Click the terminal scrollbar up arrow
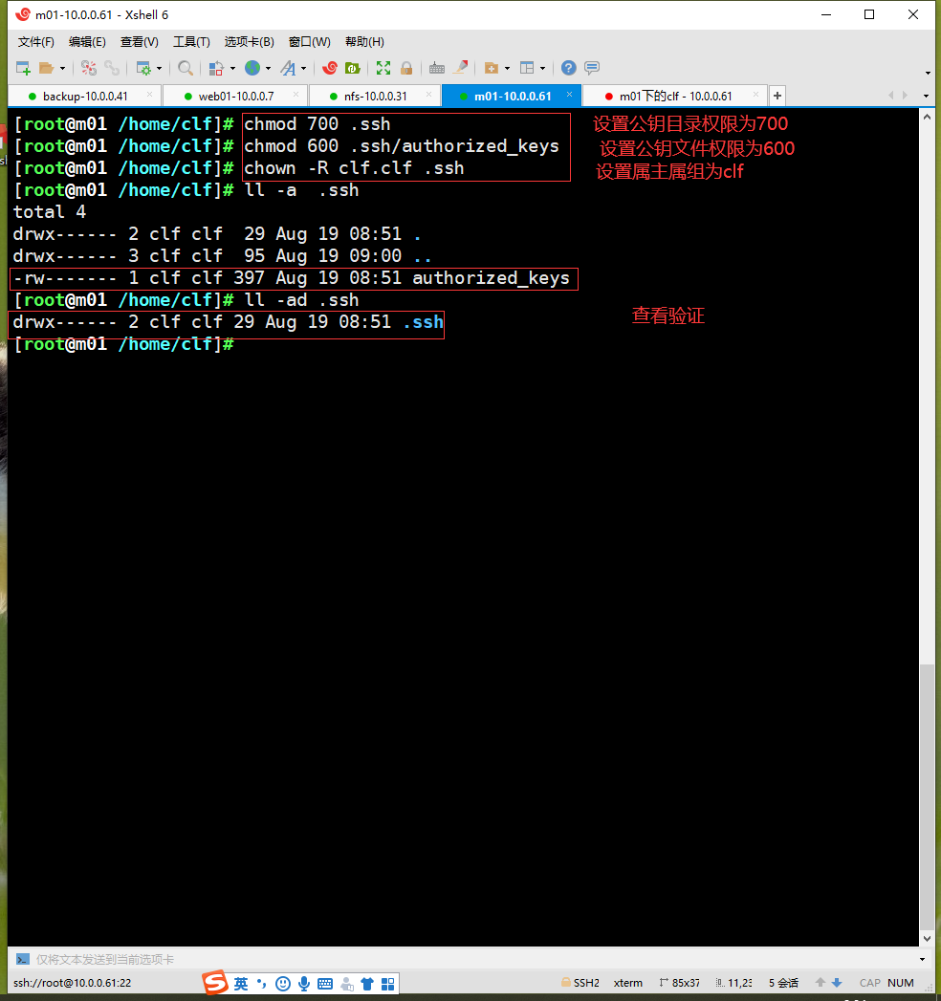This screenshot has width=941, height=1001. click(927, 118)
